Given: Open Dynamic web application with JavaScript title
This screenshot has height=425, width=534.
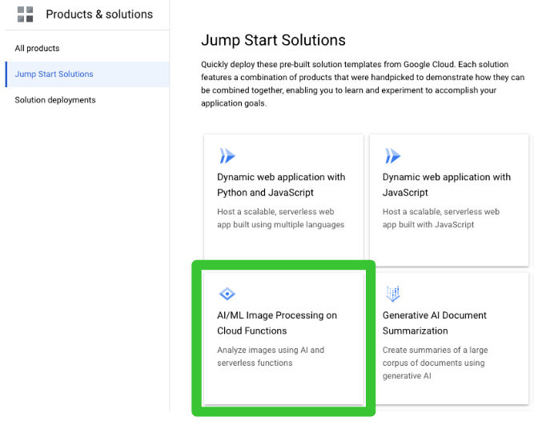Looking at the screenshot, I should [x=446, y=185].
